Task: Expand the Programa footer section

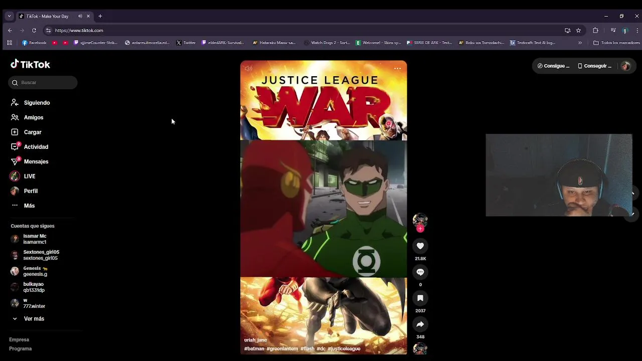Action: pos(20,349)
